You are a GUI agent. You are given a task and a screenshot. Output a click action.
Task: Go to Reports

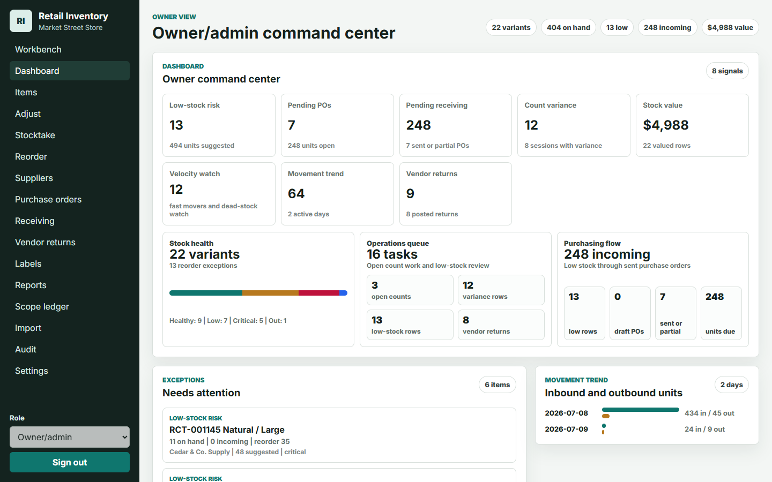pos(70,285)
